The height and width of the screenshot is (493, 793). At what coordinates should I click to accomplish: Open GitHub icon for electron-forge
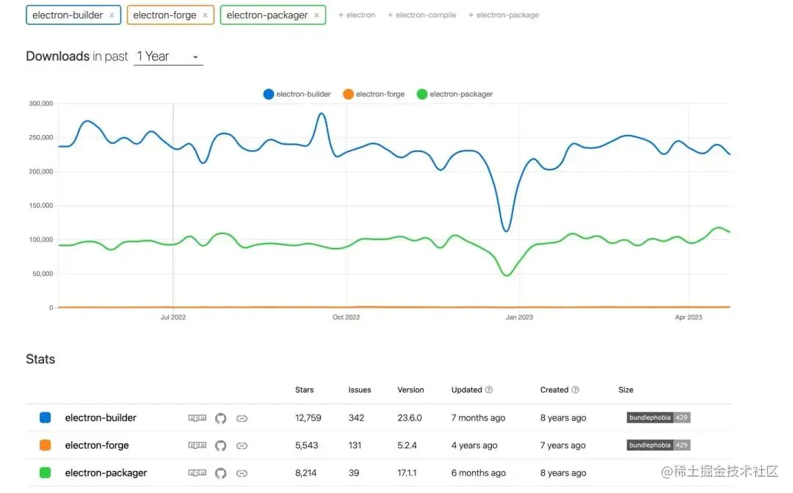click(220, 445)
